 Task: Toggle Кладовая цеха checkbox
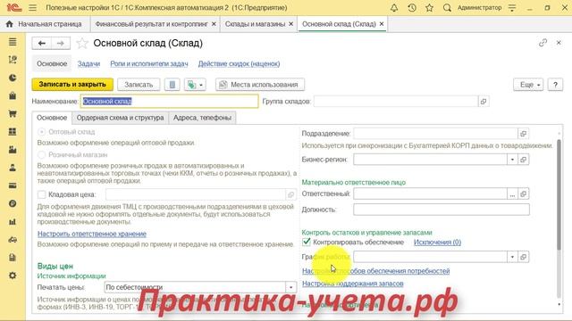(42, 194)
